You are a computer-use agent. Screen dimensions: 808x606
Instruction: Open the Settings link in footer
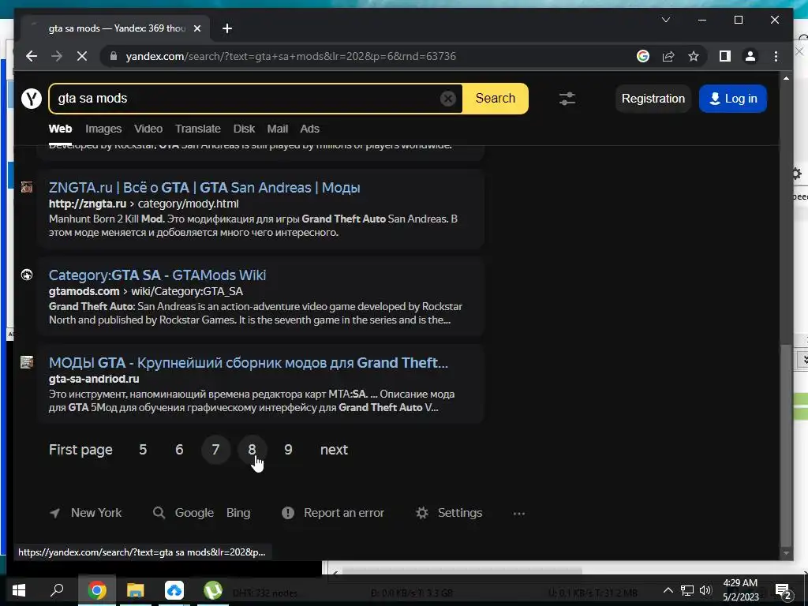(x=460, y=513)
